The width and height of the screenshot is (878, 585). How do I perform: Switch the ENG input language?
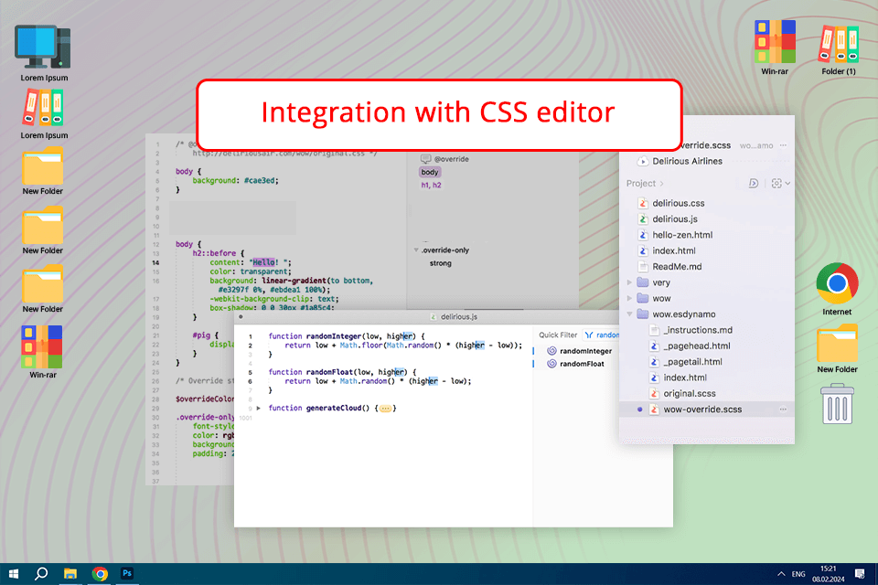798,574
